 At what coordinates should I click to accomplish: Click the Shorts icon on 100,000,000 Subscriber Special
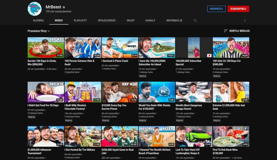[209, 56]
